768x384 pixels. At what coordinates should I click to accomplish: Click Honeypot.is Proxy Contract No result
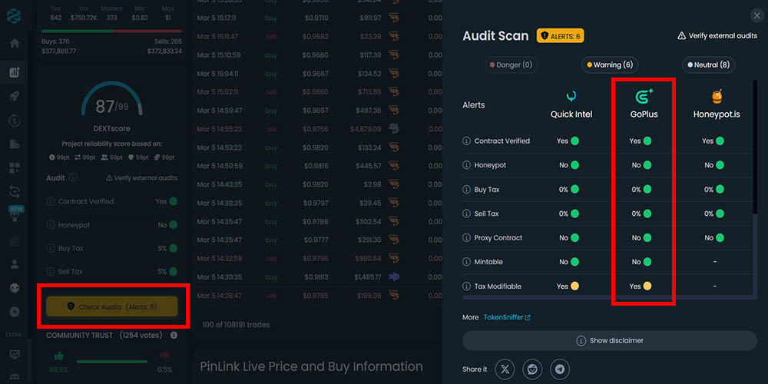[714, 237]
